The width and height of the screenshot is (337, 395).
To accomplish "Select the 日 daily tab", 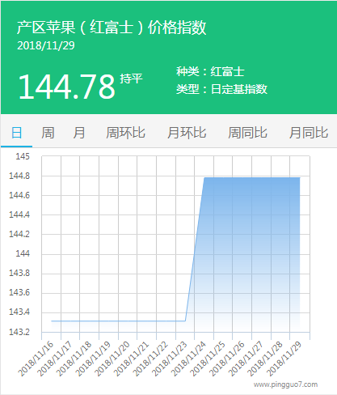I will 16,133.
